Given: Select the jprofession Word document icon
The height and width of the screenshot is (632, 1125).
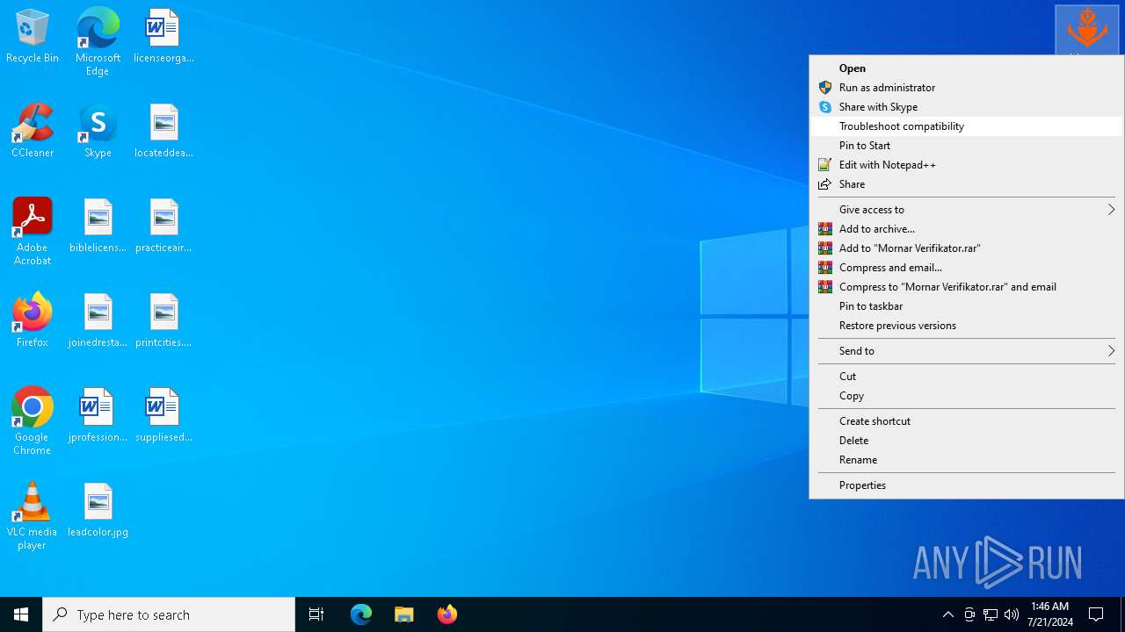Looking at the screenshot, I should pos(98,416).
